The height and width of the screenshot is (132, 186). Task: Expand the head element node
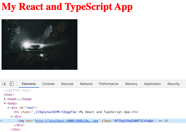click(x=5, y=99)
